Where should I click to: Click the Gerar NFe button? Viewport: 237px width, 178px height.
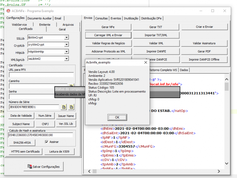[x=108, y=27]
